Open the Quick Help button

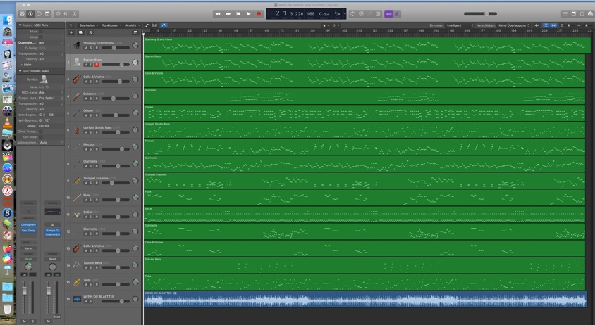(39, 13)
